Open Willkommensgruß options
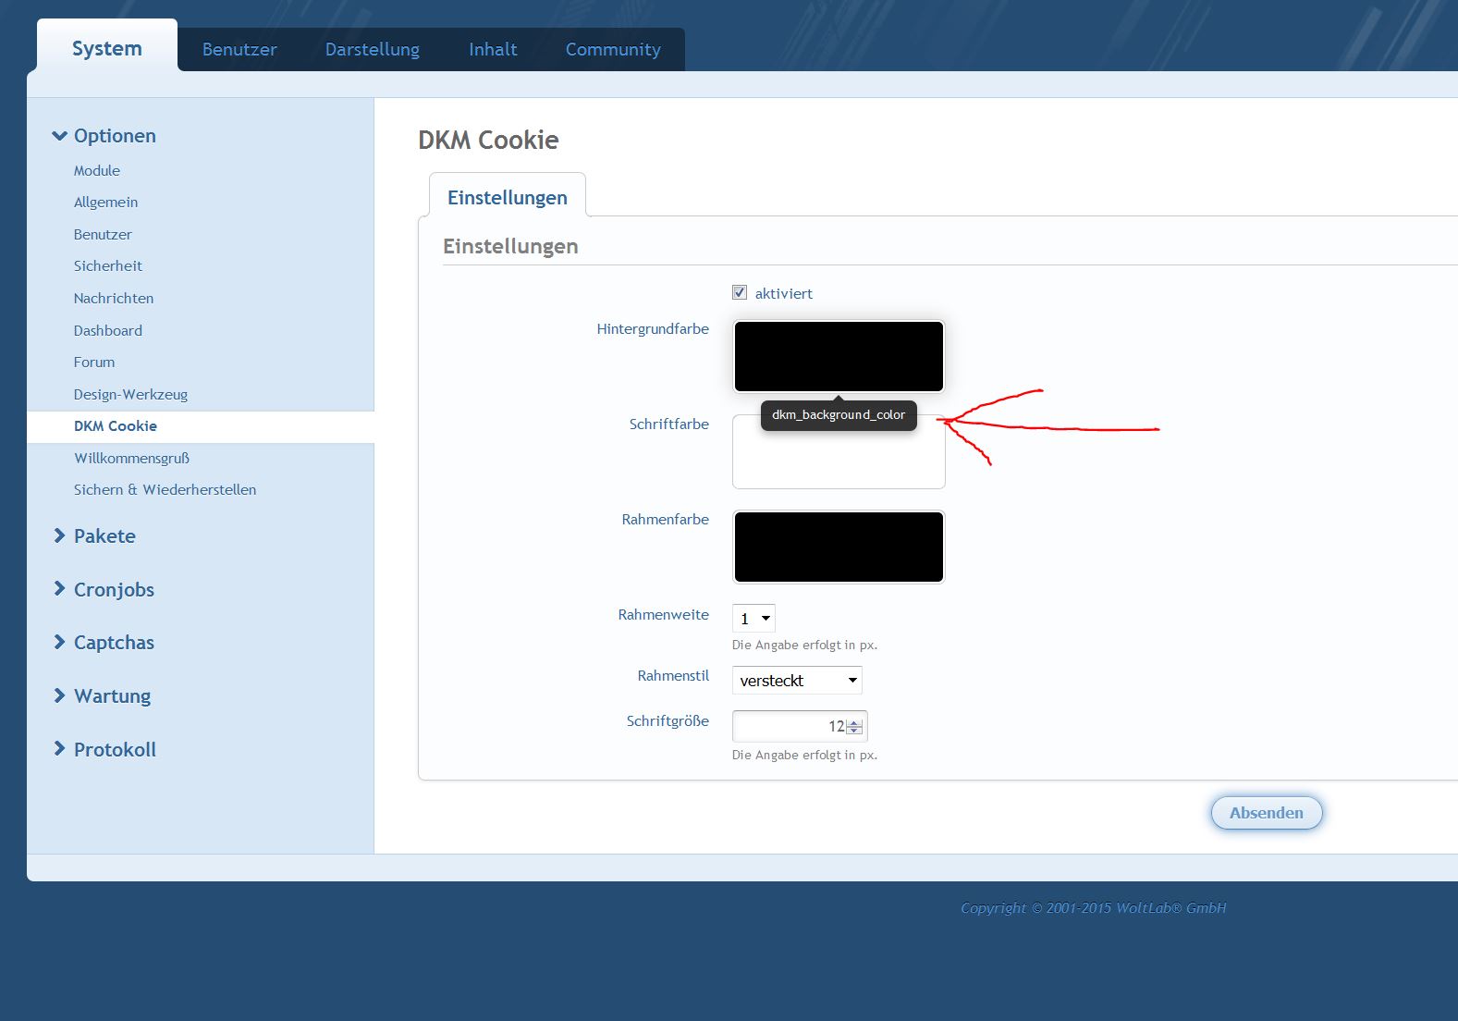This screenshot has height=1021, width=1458. (131, 459)
